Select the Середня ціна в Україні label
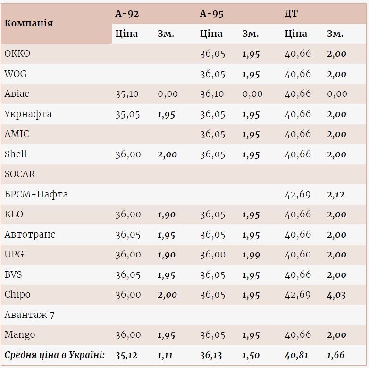The image size is (369, 368). pyautogui.click(x=54, y=355)
